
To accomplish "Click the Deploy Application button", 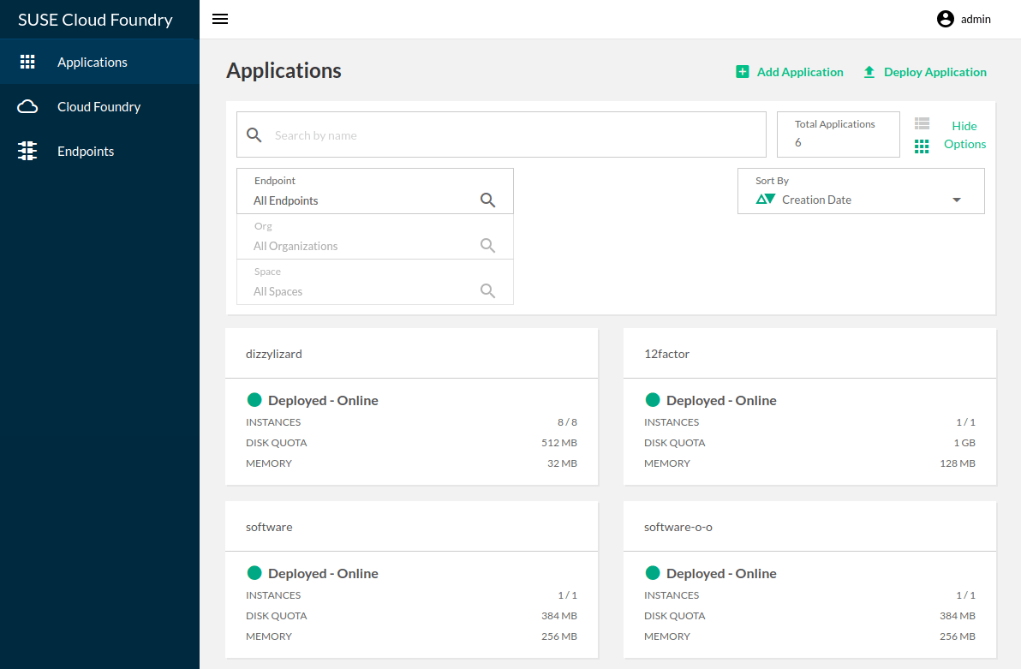I will click(x=934, y=72).
